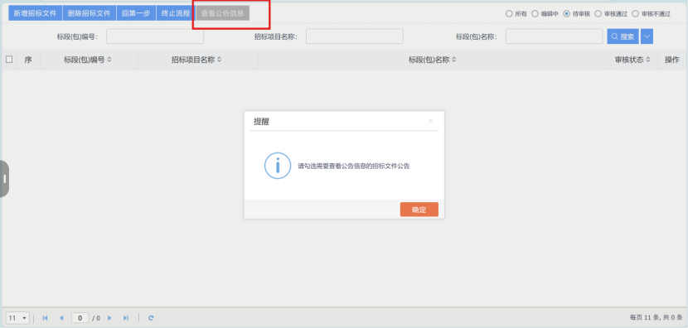The height and width of the screenshot is (328, 688).
Task: Refresh the table with reload icon
Action: point(151,318)
